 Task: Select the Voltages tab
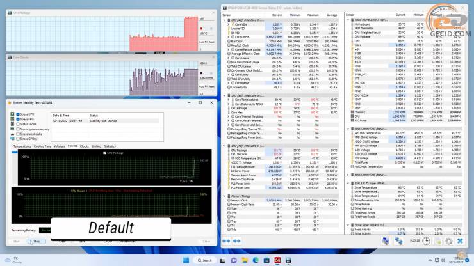click(59, 146)
